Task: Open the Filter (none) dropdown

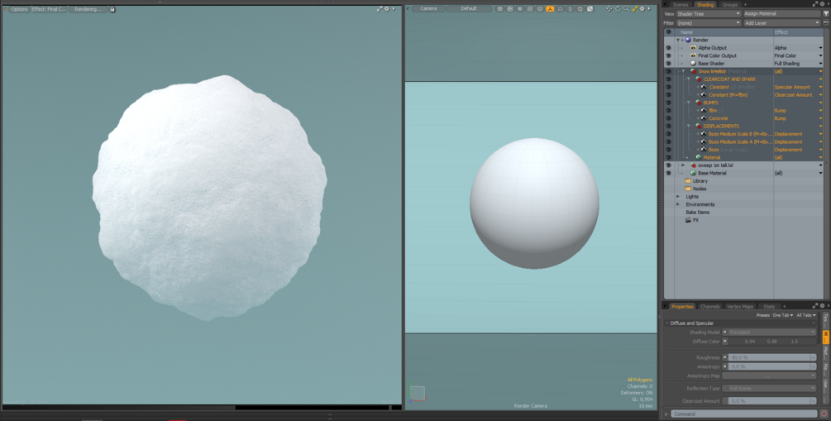Action: click(709, 23)
